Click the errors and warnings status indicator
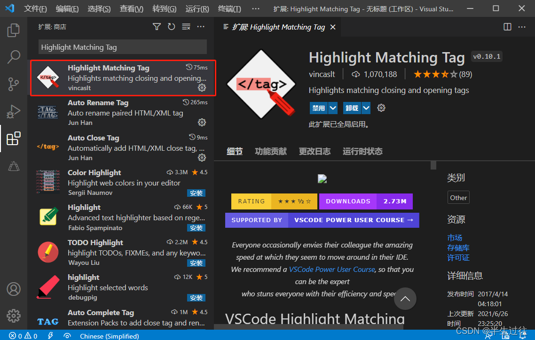Screen dimensions: 535x340 23,336
